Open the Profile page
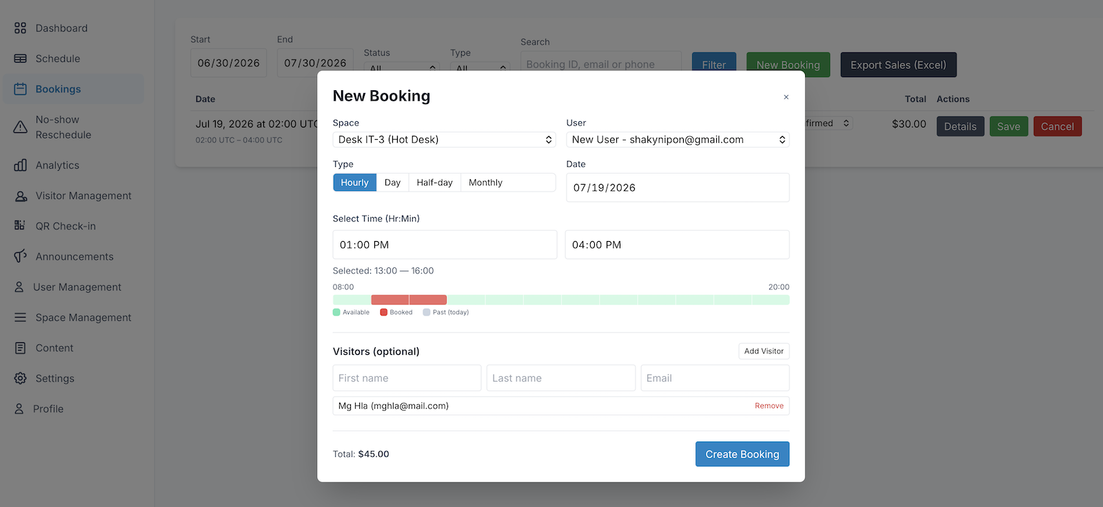1103x507 pixels. 48,408
